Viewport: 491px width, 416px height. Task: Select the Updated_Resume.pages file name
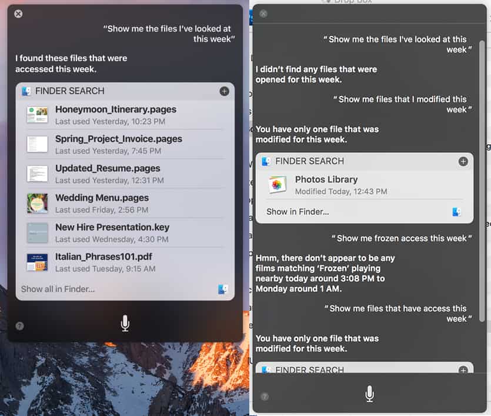coord(108,168)
